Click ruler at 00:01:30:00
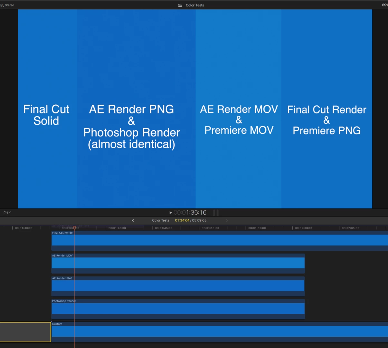Viewport: 388px width, 348px height. (24, 228)
